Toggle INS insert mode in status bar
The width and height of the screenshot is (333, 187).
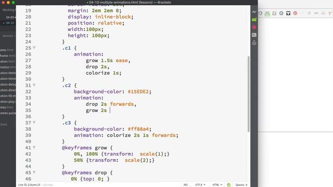coord(186,185)
